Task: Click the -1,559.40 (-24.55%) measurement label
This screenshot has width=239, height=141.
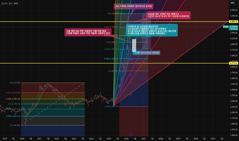Action: click(146, 53)
